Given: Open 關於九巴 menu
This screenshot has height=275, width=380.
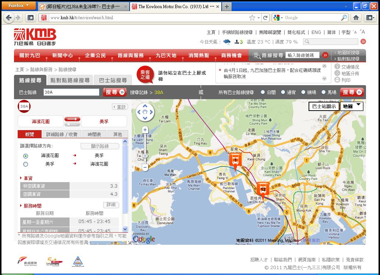Looking at the screenshot, I should click(x=30, y=56).
